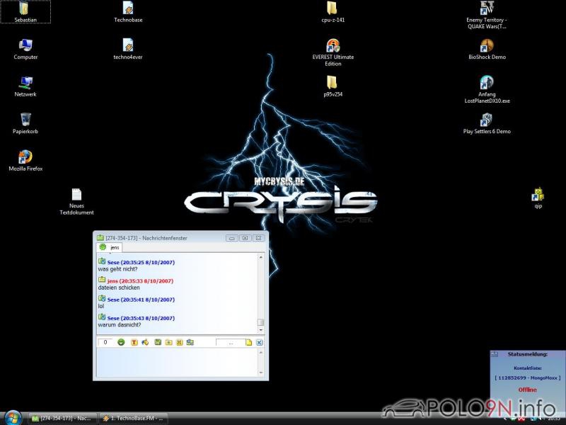This screenshot has height=425, width=566.
Task: Click message input scrollbar up arrow
Action: pos(260,352)
